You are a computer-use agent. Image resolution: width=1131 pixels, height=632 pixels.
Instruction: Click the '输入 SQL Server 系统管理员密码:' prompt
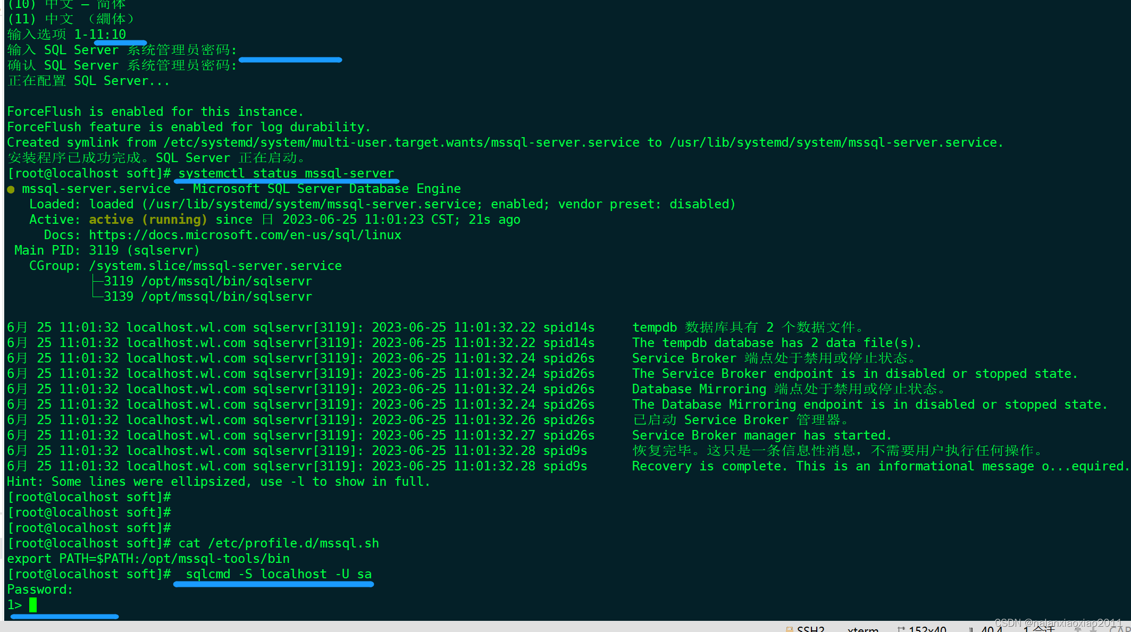122,50
